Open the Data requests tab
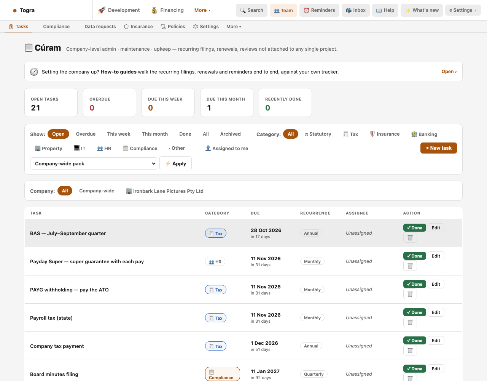487x381 pixels. coord(100,27)
